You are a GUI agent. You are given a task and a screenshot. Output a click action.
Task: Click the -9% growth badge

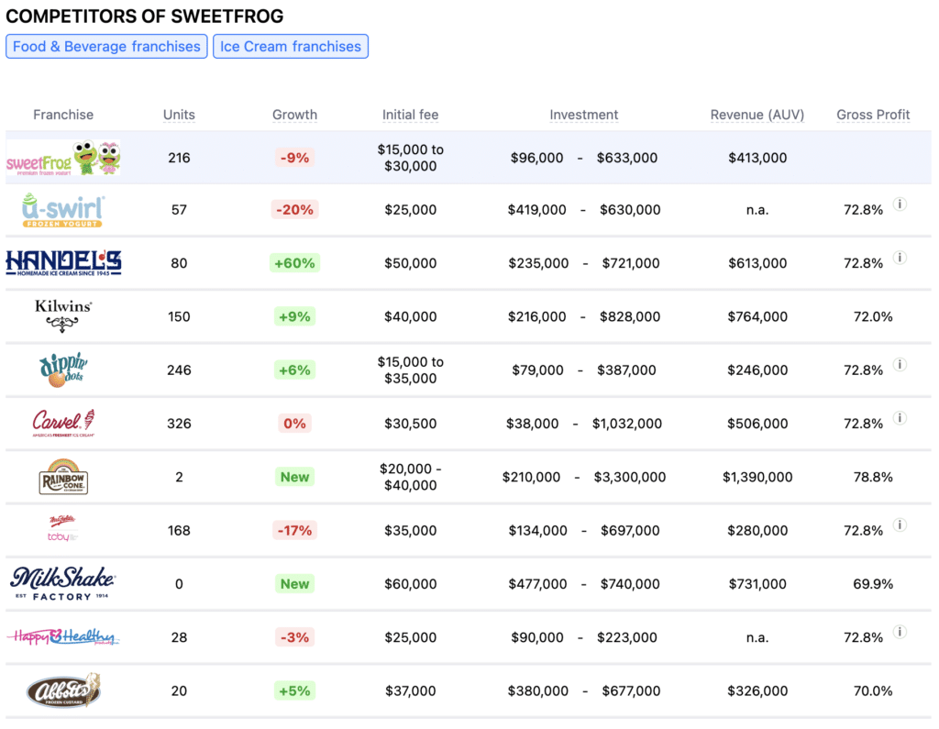click(x=294, y=158)
